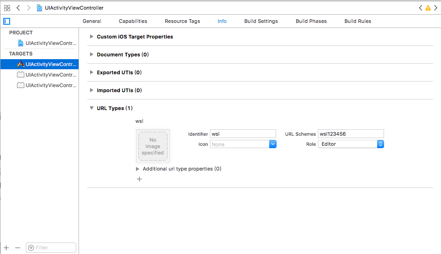This screenshot has height=254, width=441.
Task: Expand Custom iOS Target Properties section
Action: pyautogui.click(x=91, y=37)
